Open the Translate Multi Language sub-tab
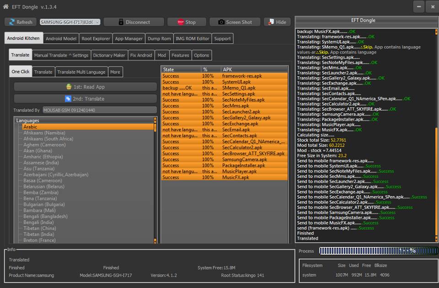 (81, 72)
